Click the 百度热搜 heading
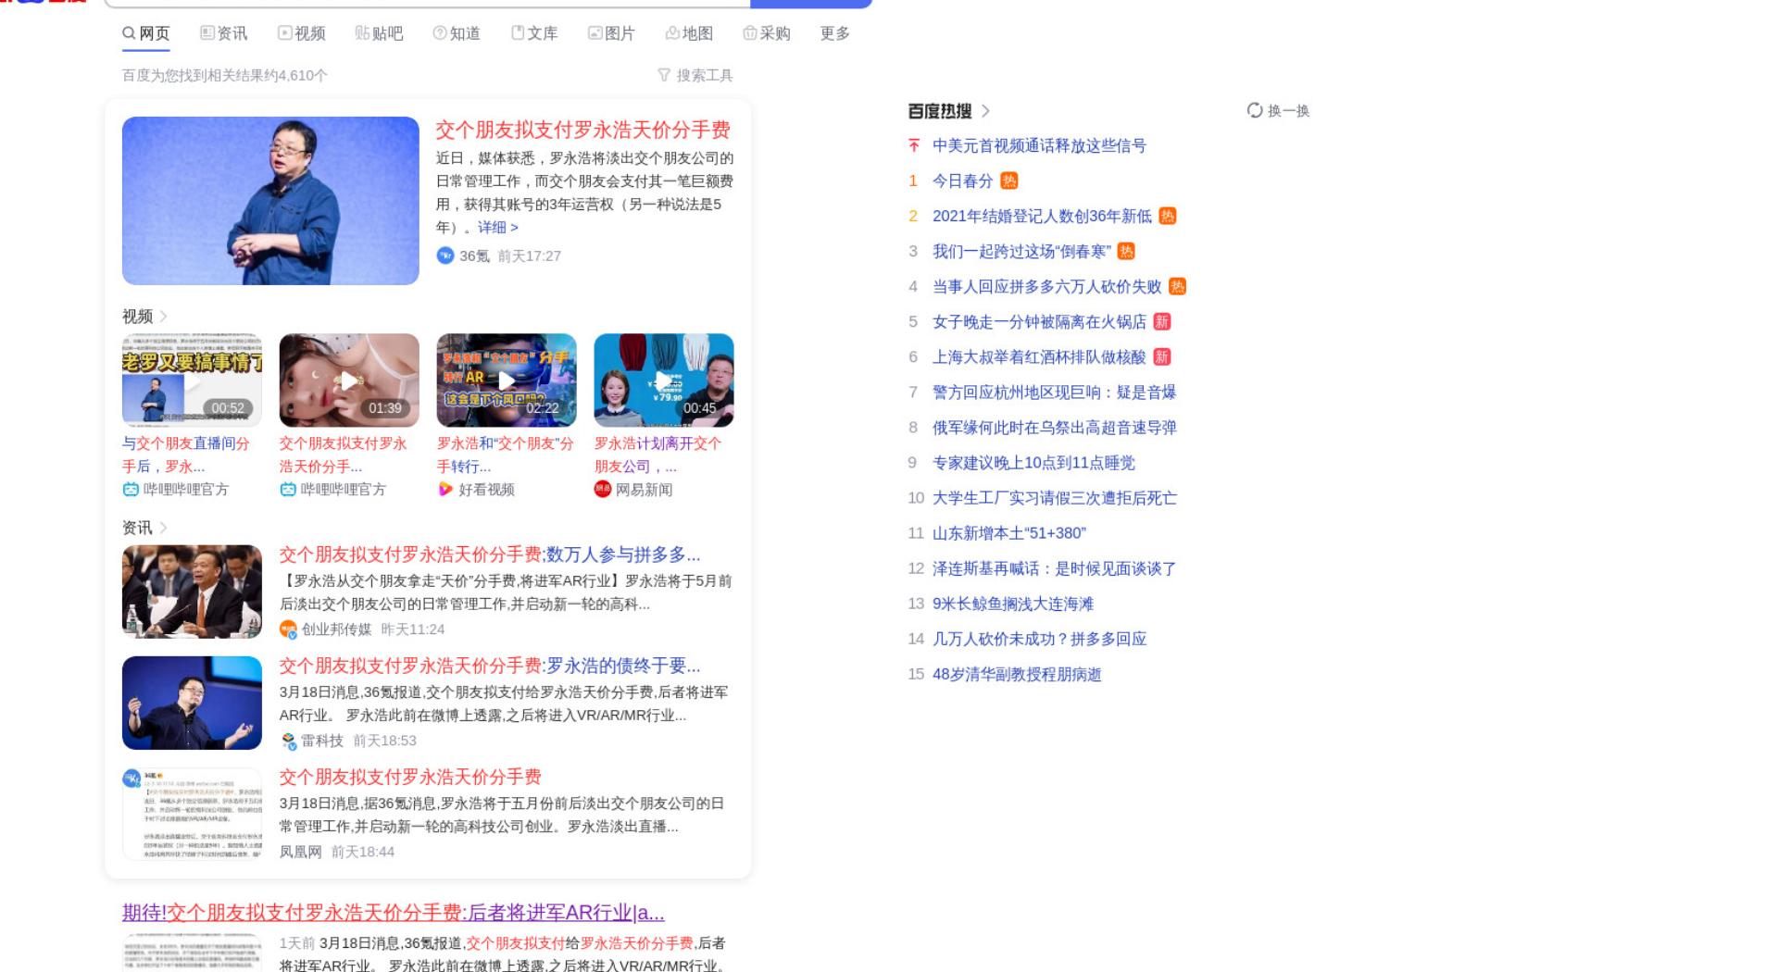 pos(939,111)
